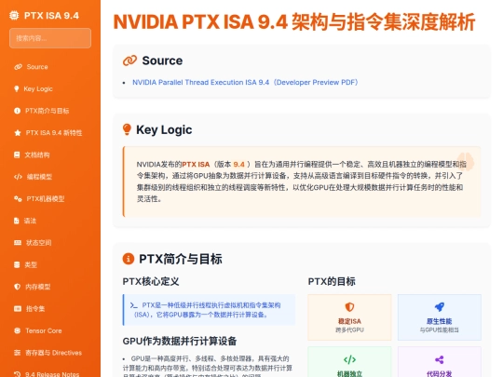Image resolution: width=503 pixels, height=377 pixels.
Task: Open PTX机器模型 sidebar label
Action: coord(46,199)
